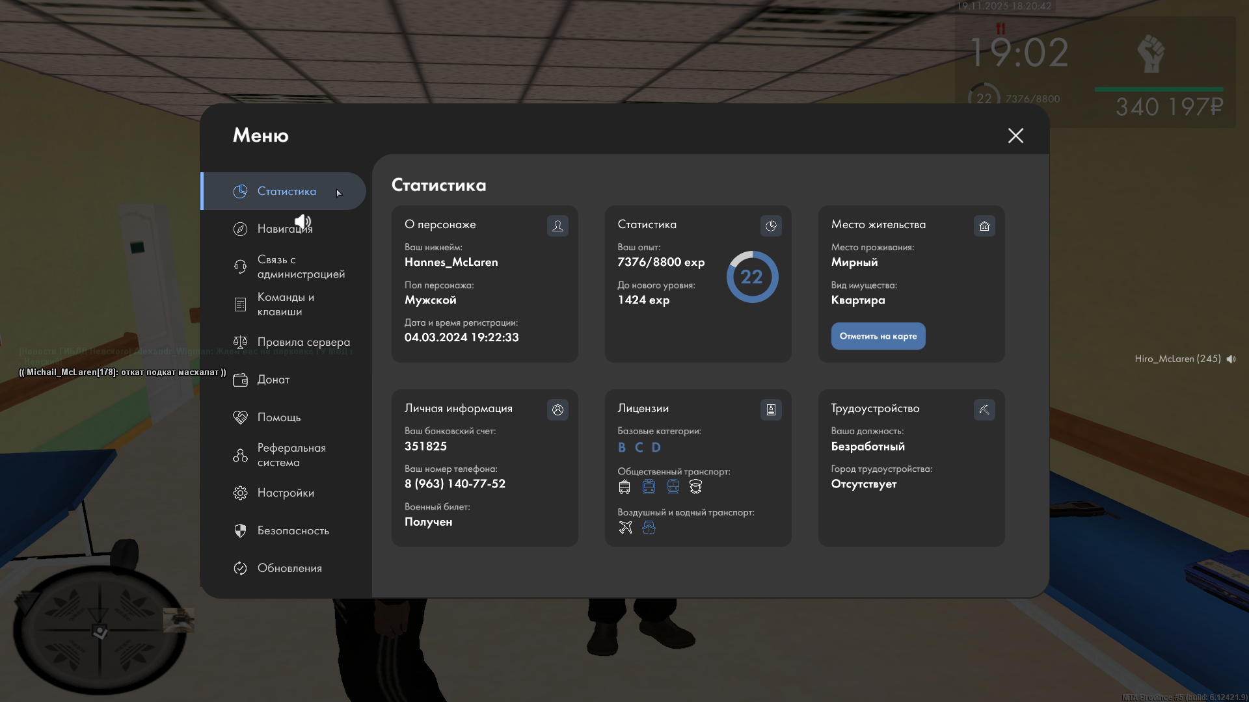
Task: Click the pickaxe icon in Трудоустройство card
Action: tap(984, 409)
